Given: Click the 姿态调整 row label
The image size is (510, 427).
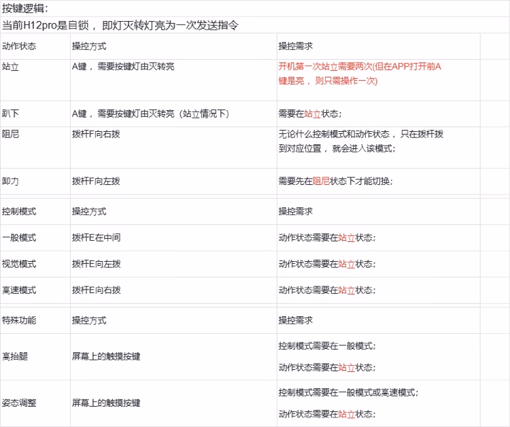Looking at the screenshot, I should pos(19,403).
